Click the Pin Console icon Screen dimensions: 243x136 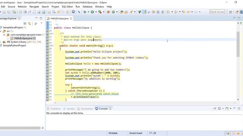coord(215,109)
